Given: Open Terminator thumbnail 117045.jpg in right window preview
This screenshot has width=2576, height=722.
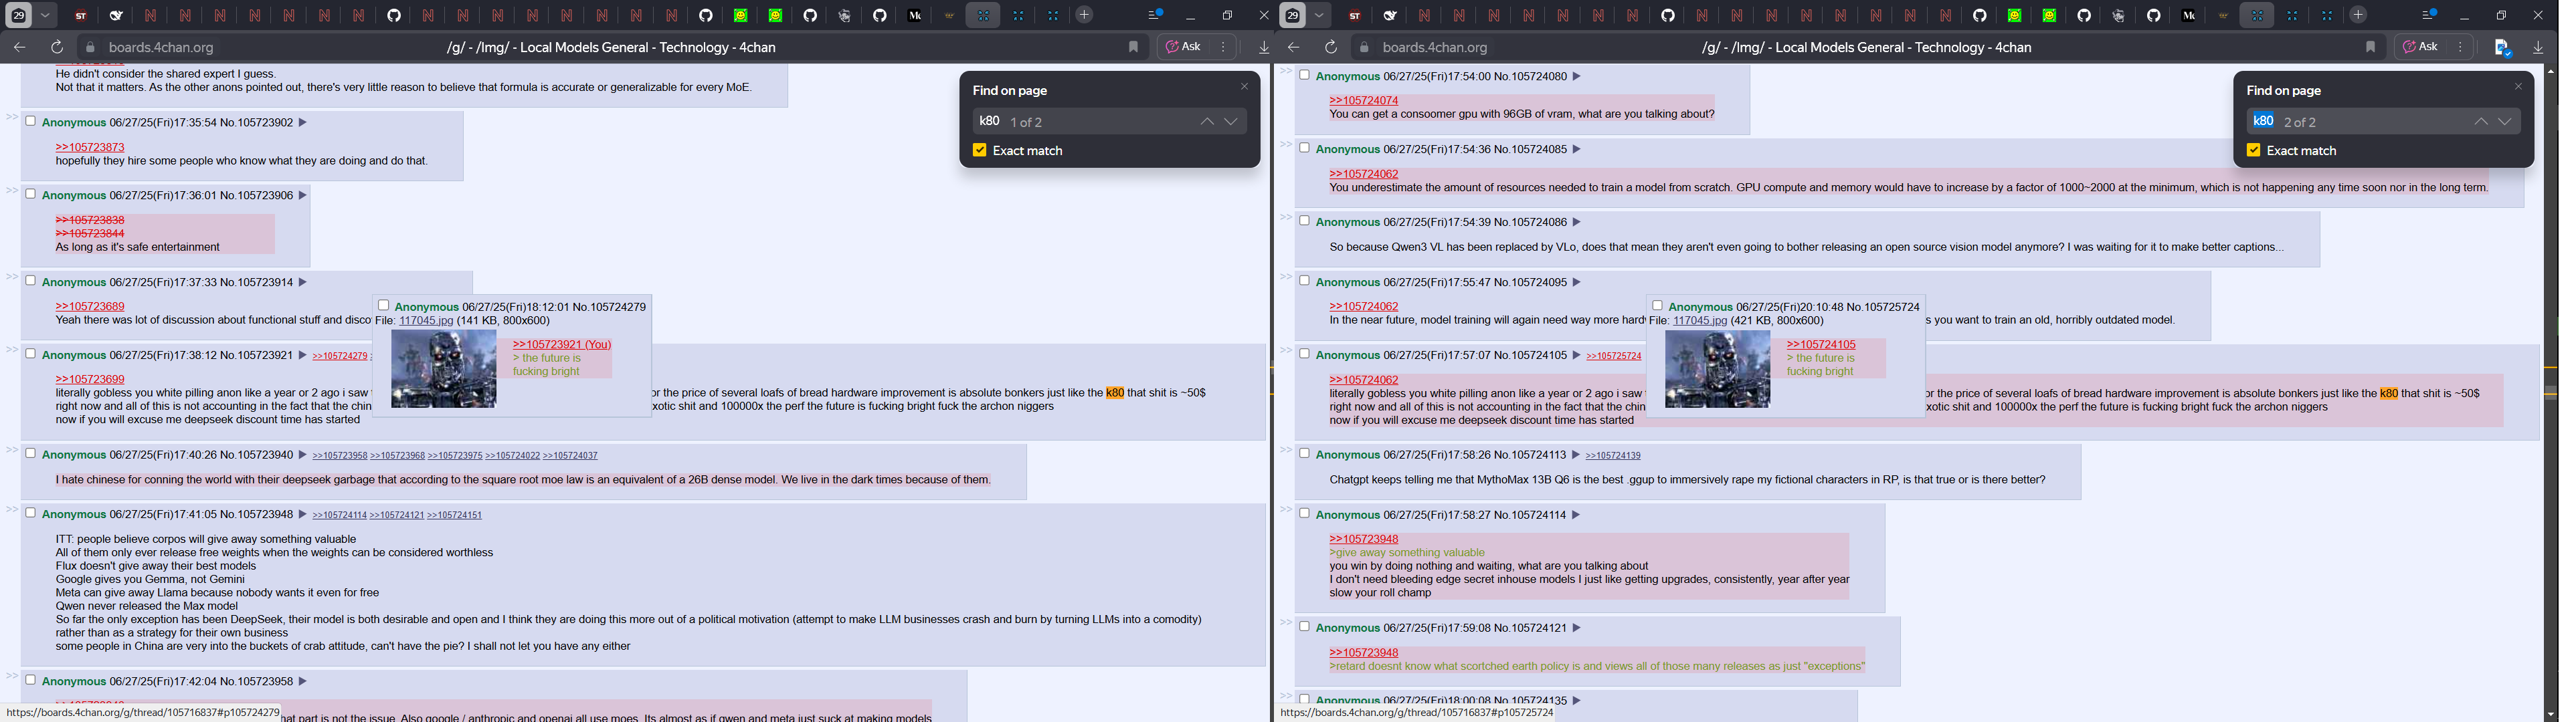Looking at the screenshot, I should click(1717, 368).
